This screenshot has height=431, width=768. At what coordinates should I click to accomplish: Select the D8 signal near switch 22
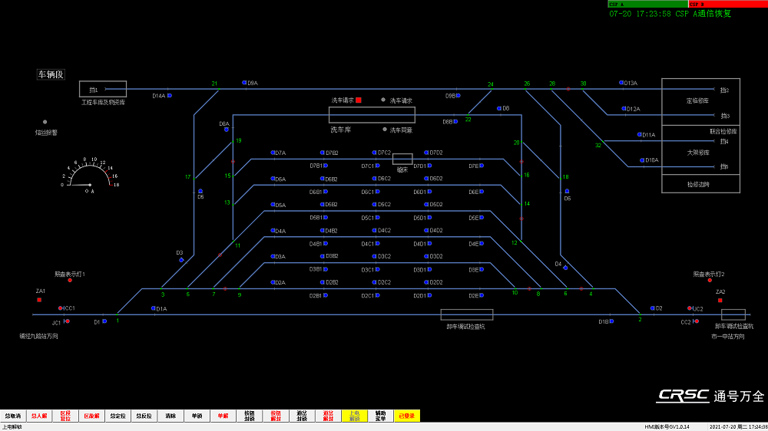tap(499, 108)
